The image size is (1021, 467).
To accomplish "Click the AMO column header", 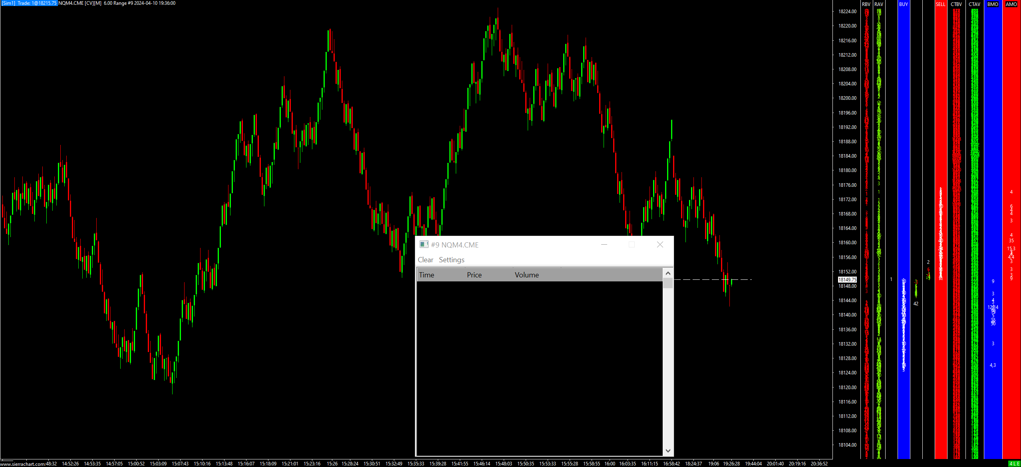I will click(1011, 4).
